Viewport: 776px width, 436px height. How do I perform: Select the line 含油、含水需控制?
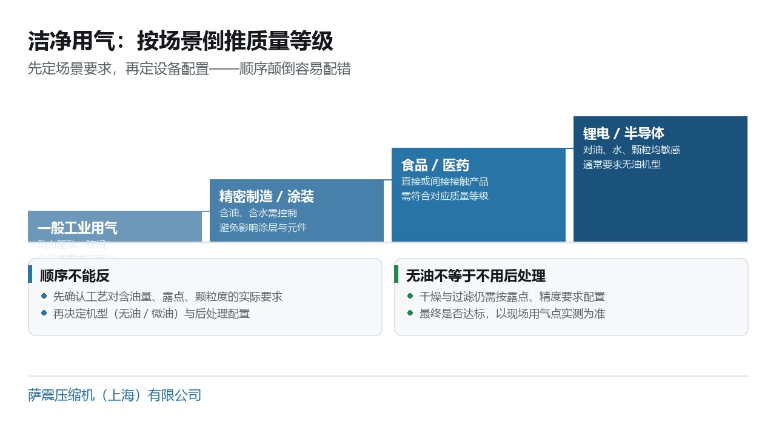pos(258,213)
